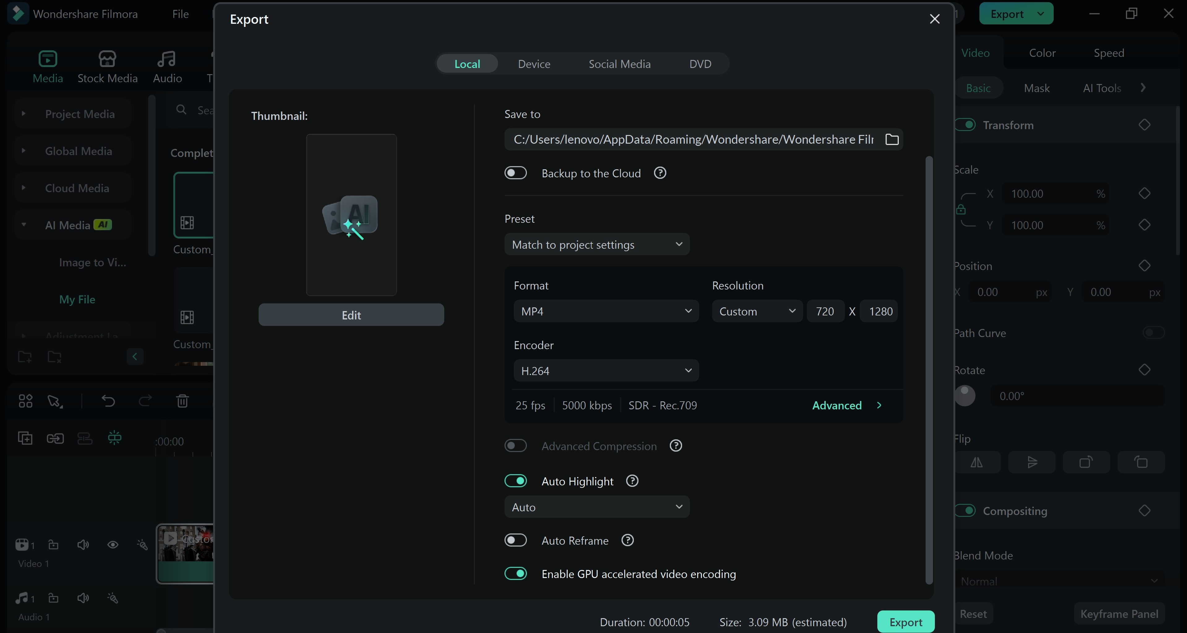1187x633 pixels.
Task: Click the rotate dial knob
Action: 965,395
